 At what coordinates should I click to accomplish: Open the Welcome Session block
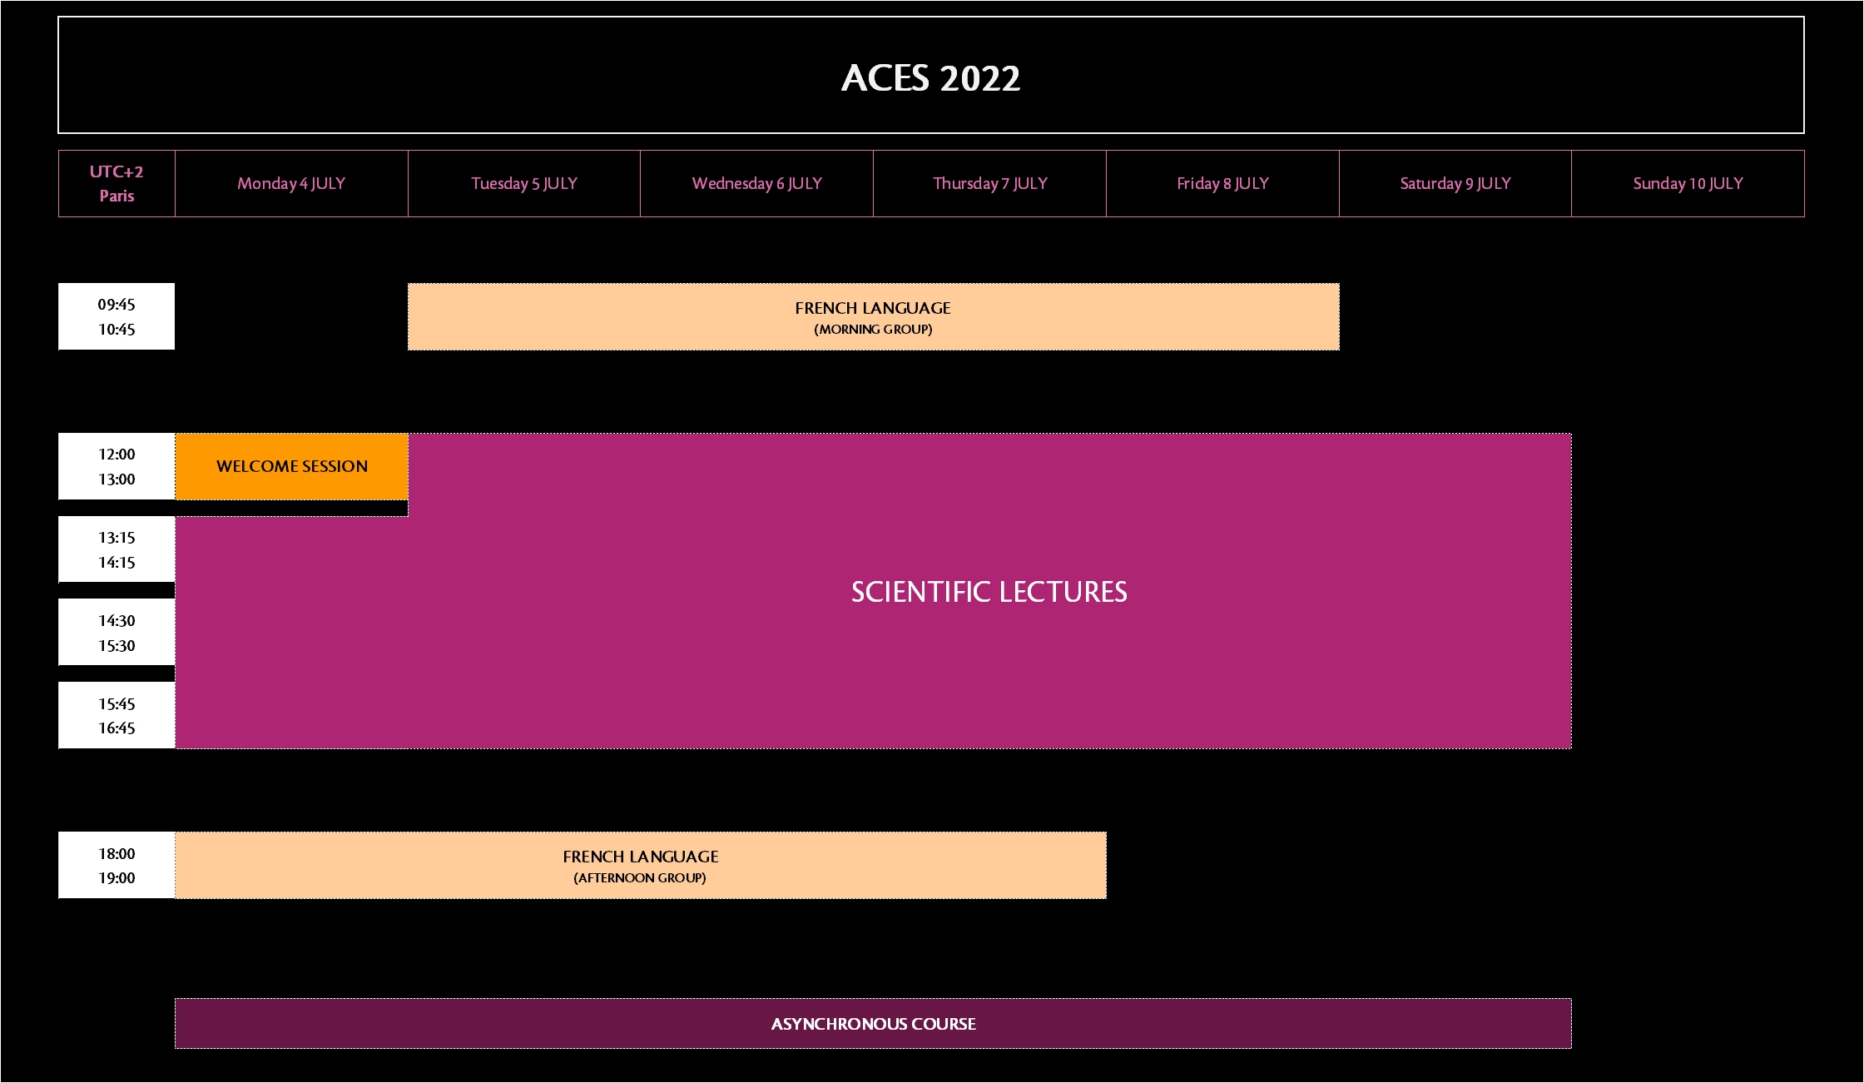click(x=291, y=466)
